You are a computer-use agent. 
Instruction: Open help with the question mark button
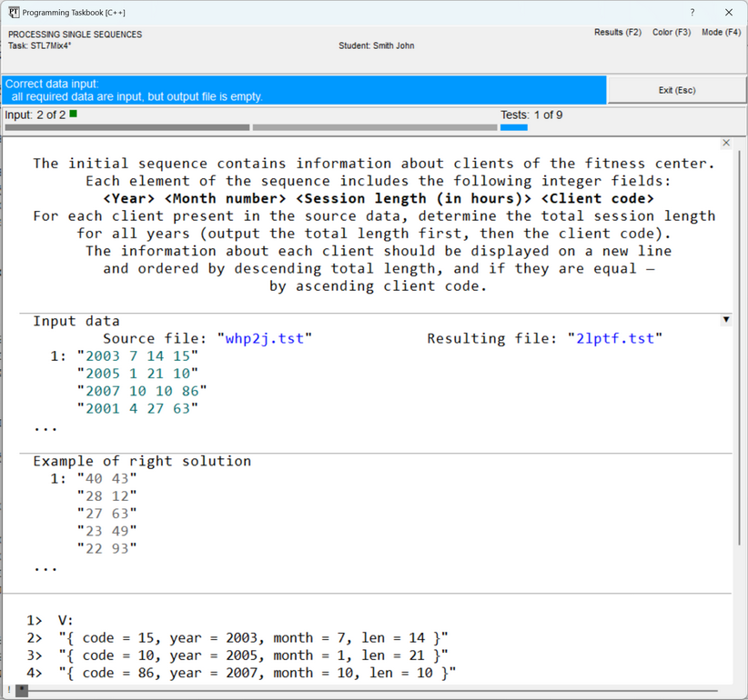coord(692,12)
